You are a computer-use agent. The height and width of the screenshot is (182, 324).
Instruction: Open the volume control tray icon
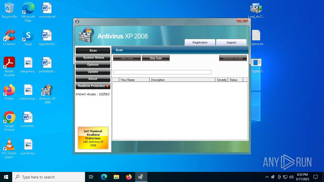tap(291, 177)
